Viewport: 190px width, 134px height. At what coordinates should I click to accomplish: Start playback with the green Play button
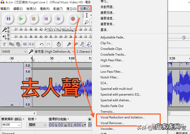tap(21, 19)
